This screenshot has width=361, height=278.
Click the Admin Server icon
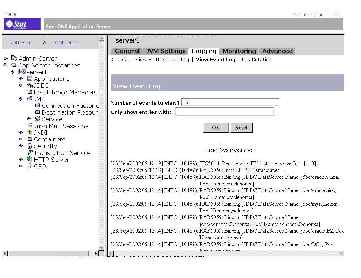(x=14, y=58)
